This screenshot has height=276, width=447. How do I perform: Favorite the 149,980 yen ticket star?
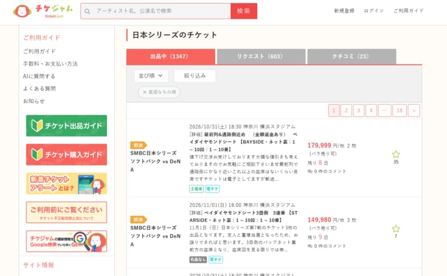pos(396,228)
